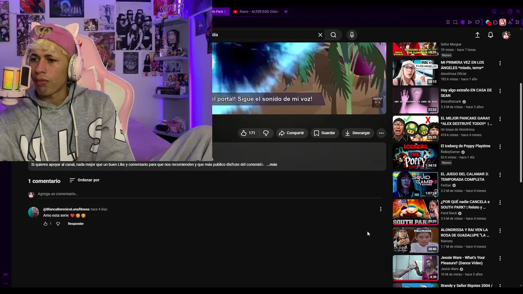Open menu for El Iceberg de Poppy Playtime

click(x=500, y=147)
